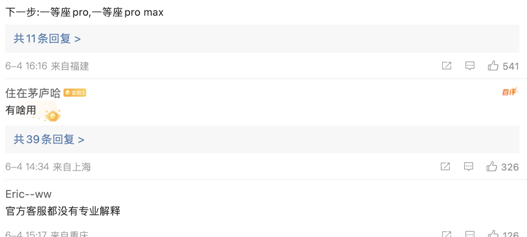Open reply icon on Eric--ww's comment
This screenshot has width=527, height=237.
470,234
